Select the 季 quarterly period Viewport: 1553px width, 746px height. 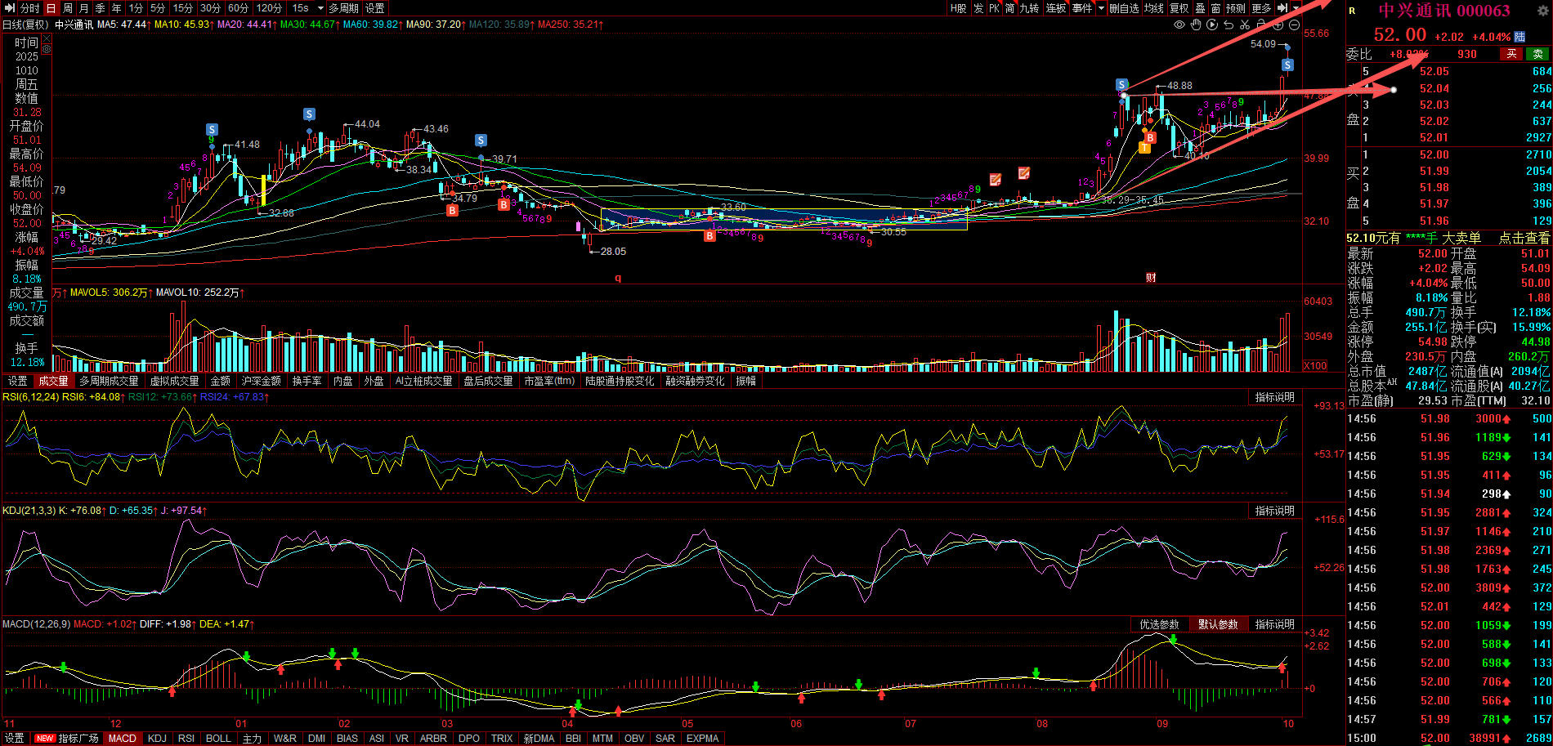(101, 8)
